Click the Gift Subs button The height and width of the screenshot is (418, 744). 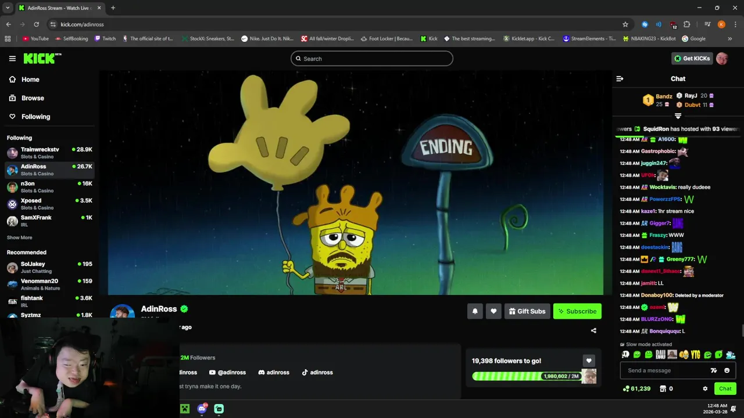click(527, 311)
